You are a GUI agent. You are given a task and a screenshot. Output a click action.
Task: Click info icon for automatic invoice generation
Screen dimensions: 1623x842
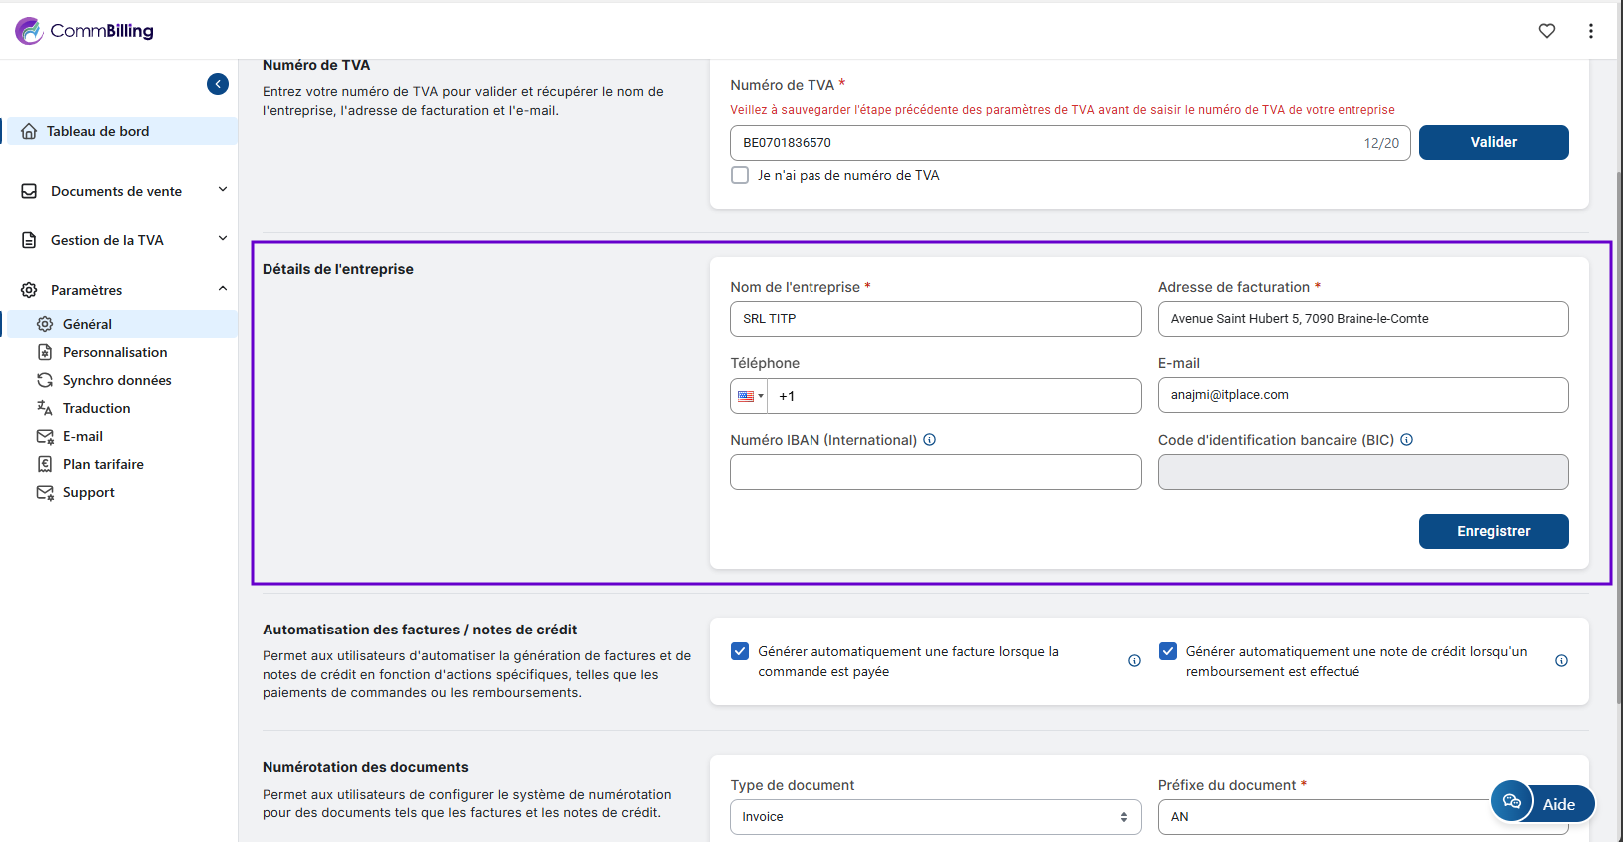(1134, 661)
